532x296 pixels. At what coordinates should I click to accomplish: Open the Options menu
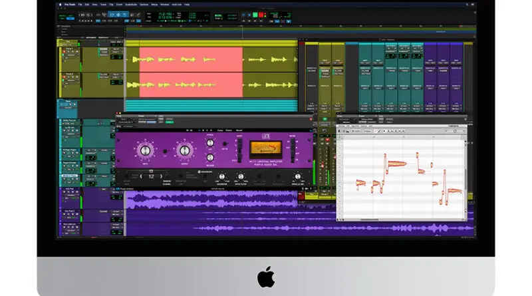point(144,5)
